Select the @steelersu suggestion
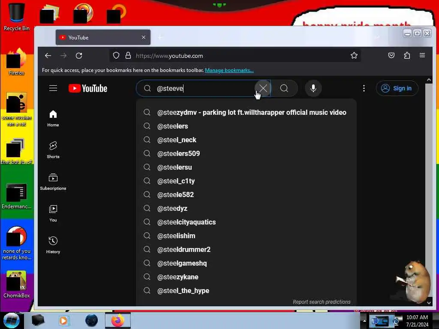The width and height of the screenshot is (439, 329). point(246,167)
